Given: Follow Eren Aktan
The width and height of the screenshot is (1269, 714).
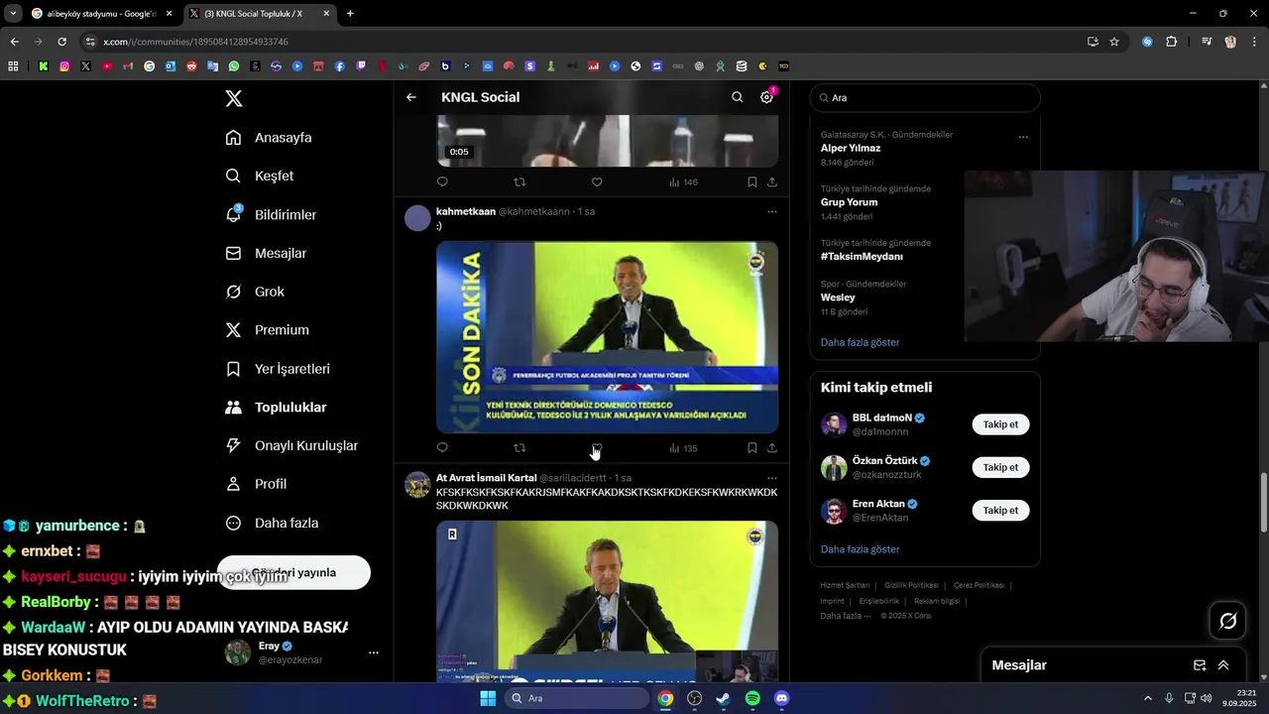Looking at the screenshot, I should pyautogui.click(x=1000, y=510).
